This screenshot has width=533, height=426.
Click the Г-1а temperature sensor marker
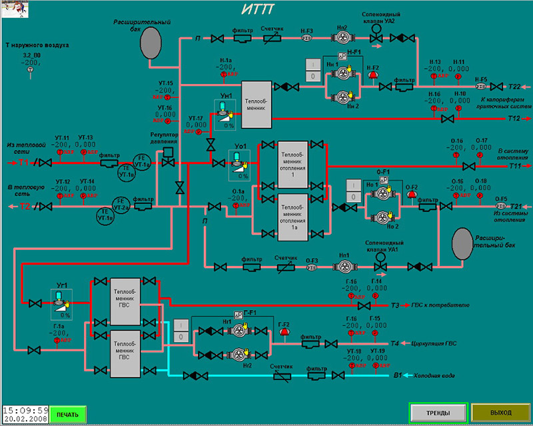(x=57, y=340)
